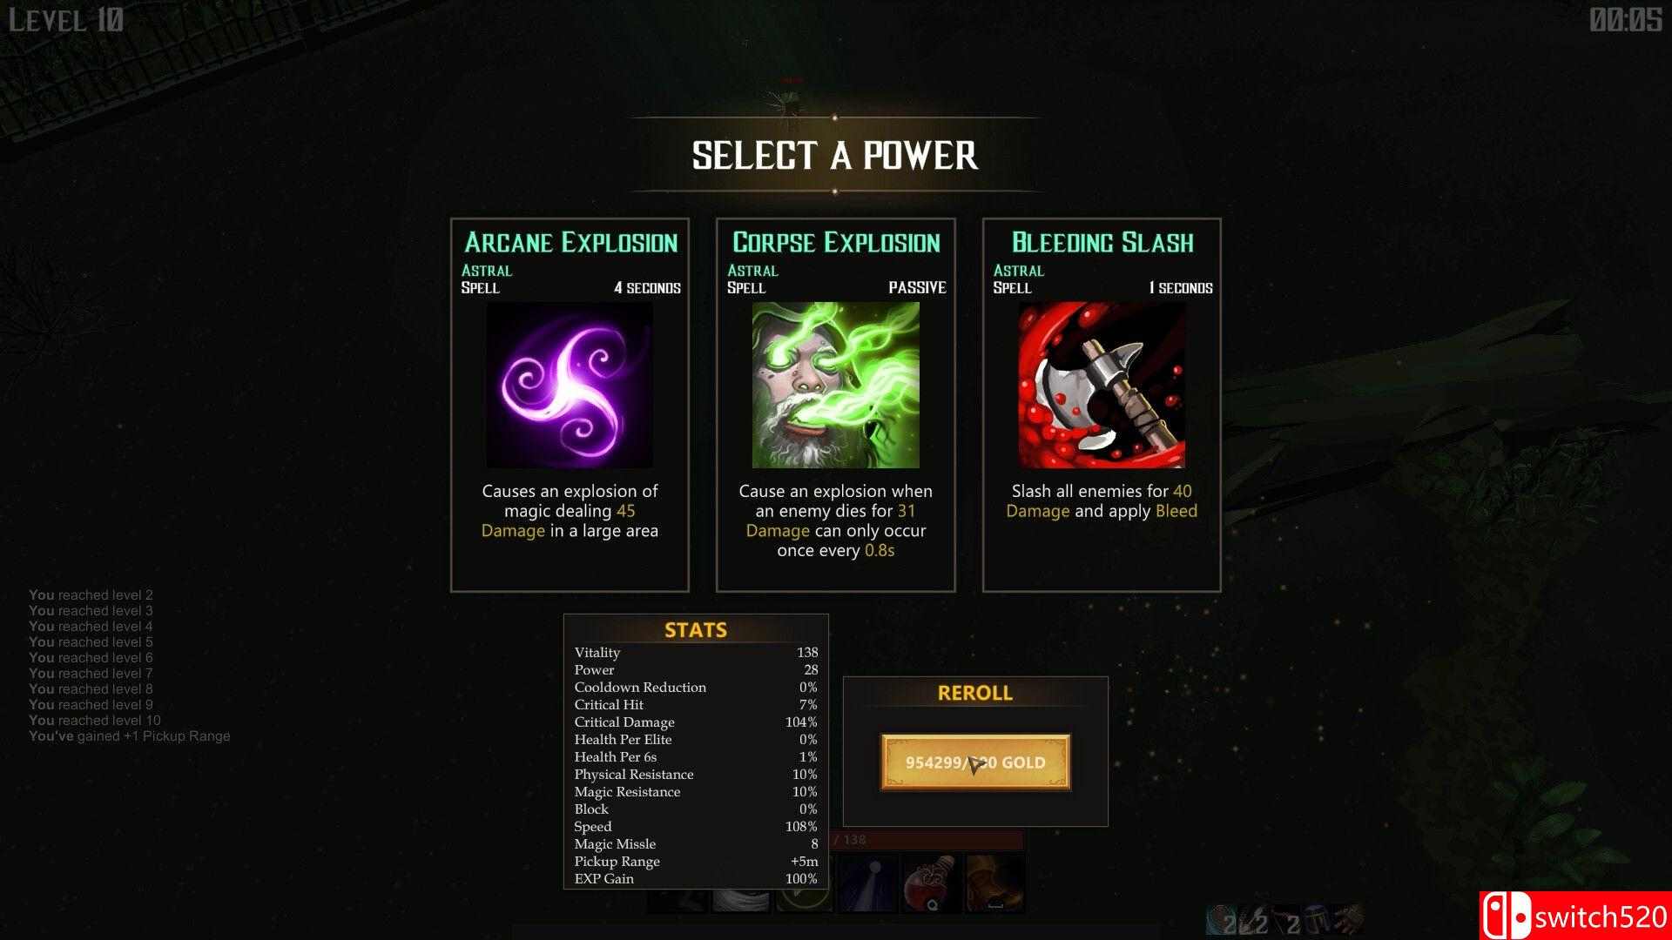Click the Critical Damage stat row
The height and width of the screenshot is (940, 1672).
point(696,722)
